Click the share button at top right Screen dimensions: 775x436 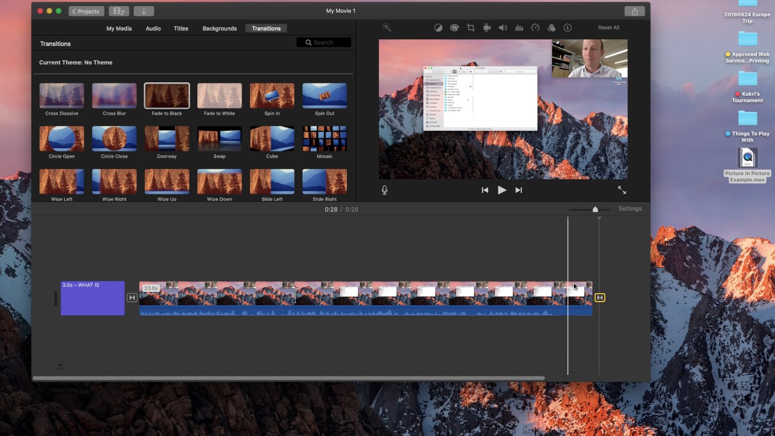tap(634, 11)
